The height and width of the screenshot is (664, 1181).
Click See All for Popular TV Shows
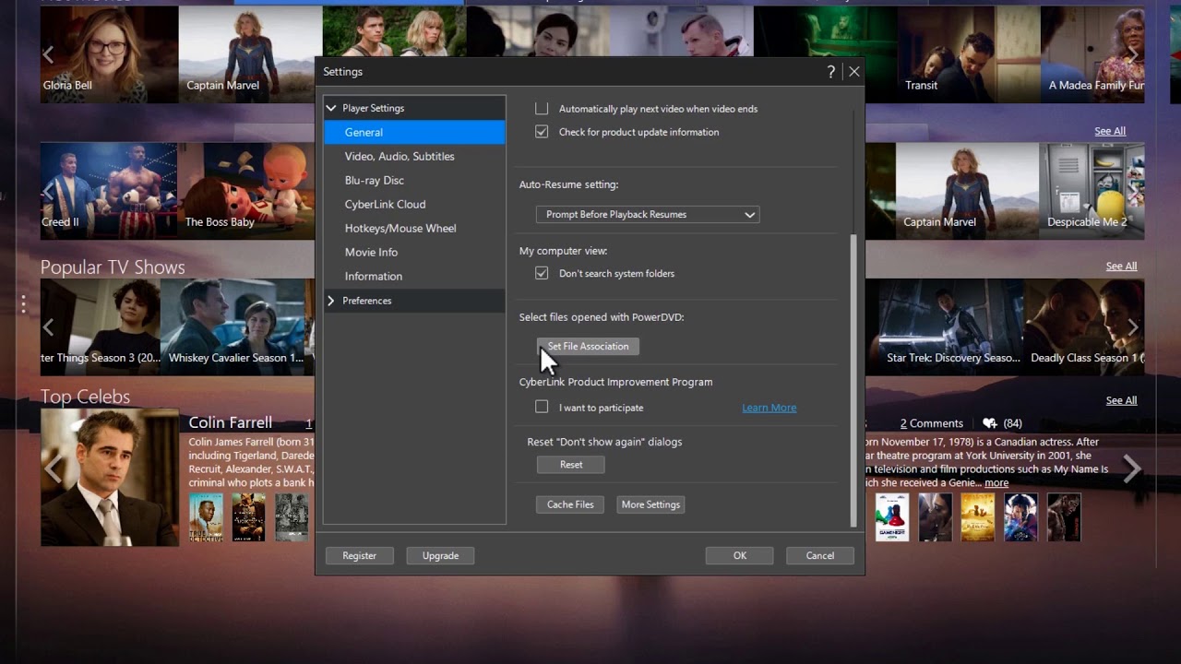click(1121, 266)
